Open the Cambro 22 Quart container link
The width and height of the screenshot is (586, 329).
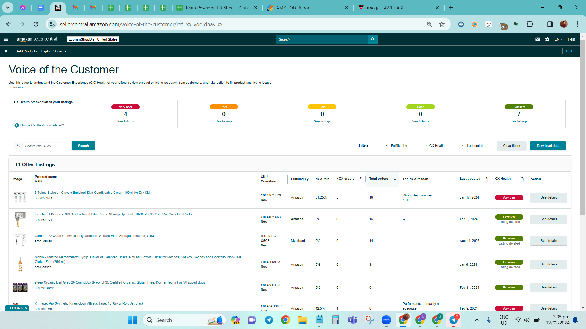[95, 236]
